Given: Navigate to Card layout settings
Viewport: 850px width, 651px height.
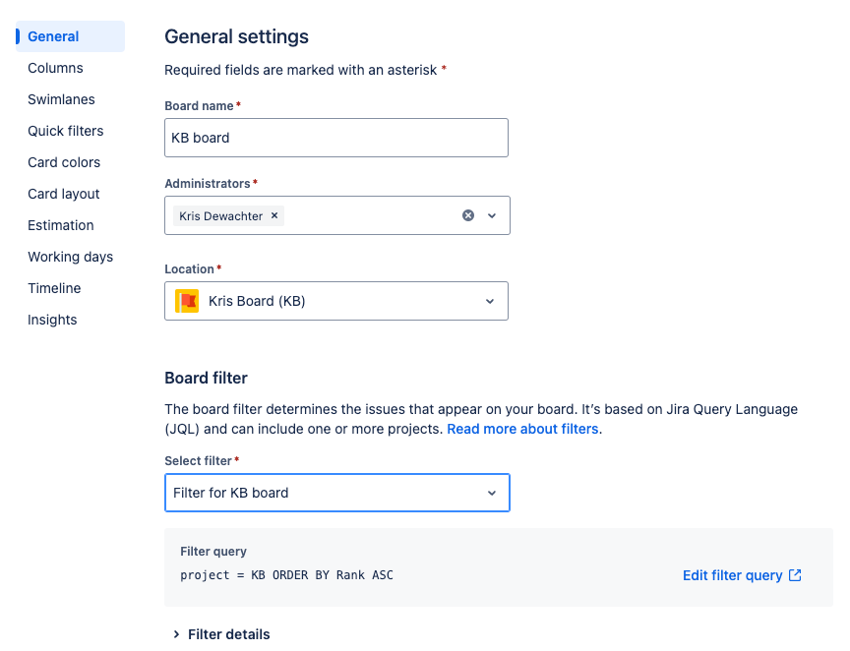Looking at the screenshot, I should pos(64,194).
